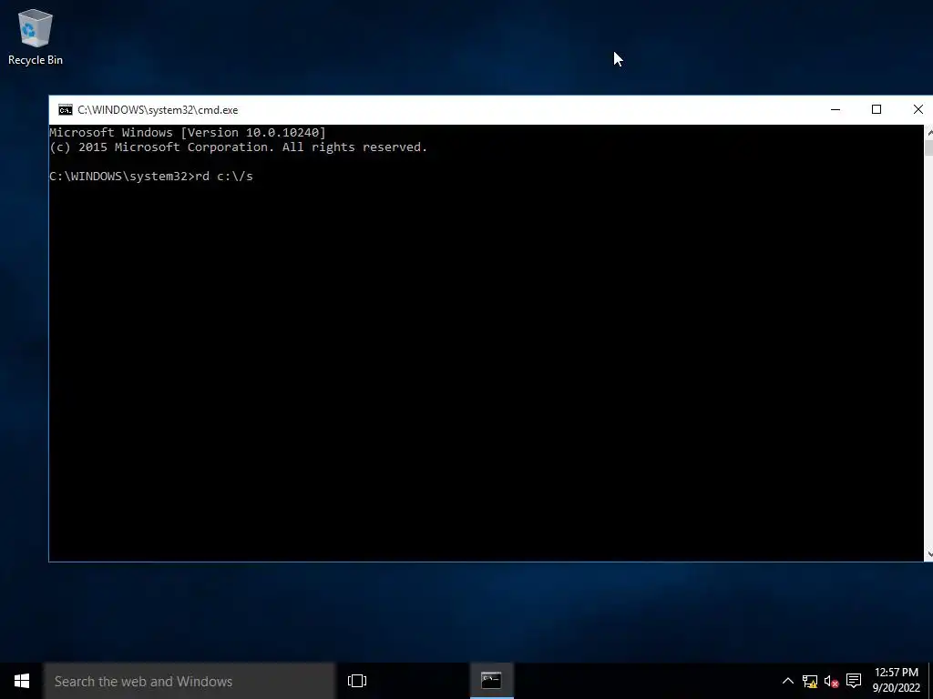Show hidden system tray icons
This screenshot has width=933, height=699.
tap(787, 681)
